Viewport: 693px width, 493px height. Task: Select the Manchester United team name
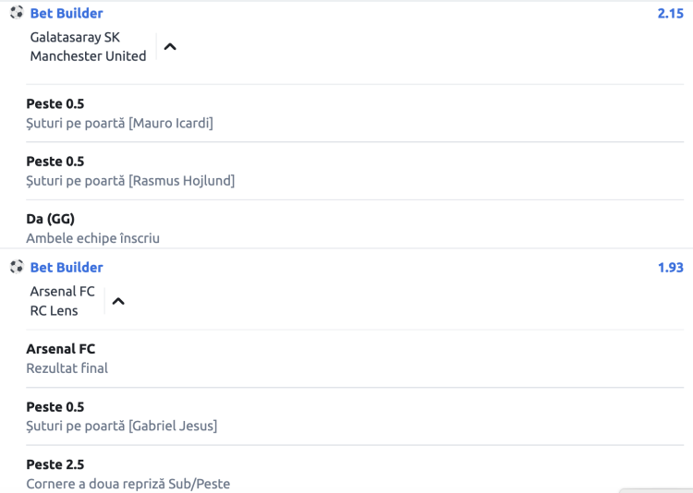88,56
